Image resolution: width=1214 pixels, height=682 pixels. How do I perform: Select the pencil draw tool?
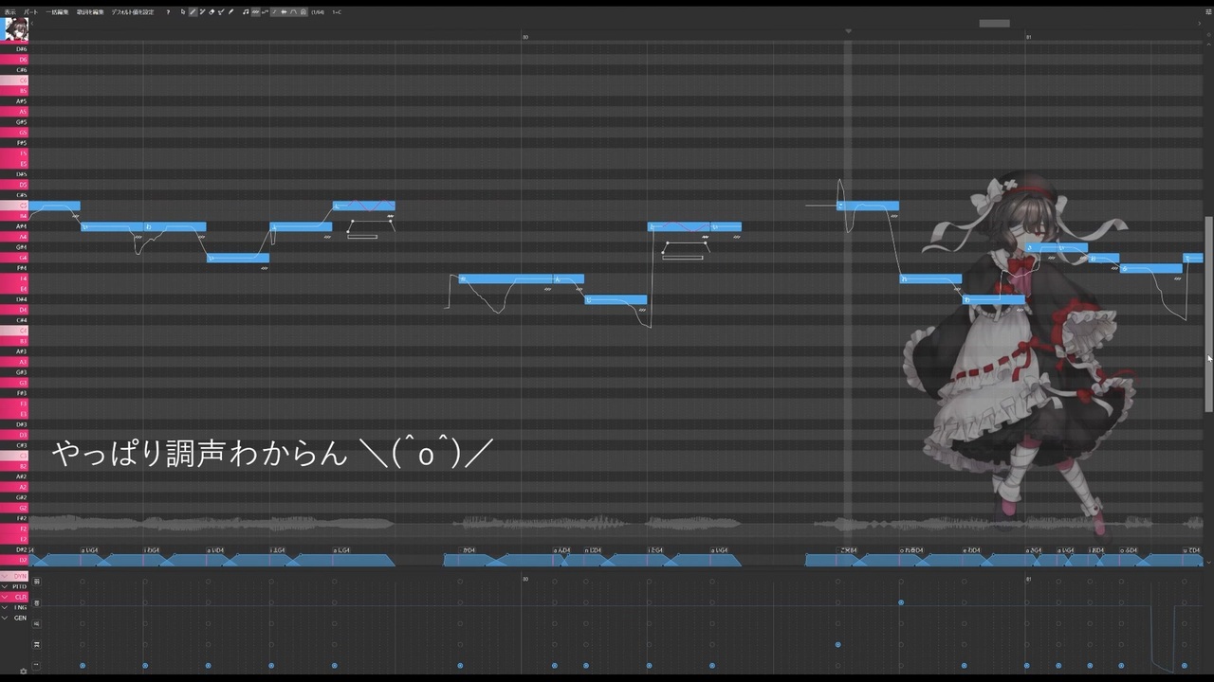(193, 12)
